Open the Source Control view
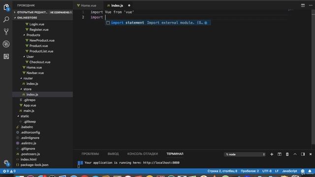Screen dimensions: 315x177 tap(6, 31)
